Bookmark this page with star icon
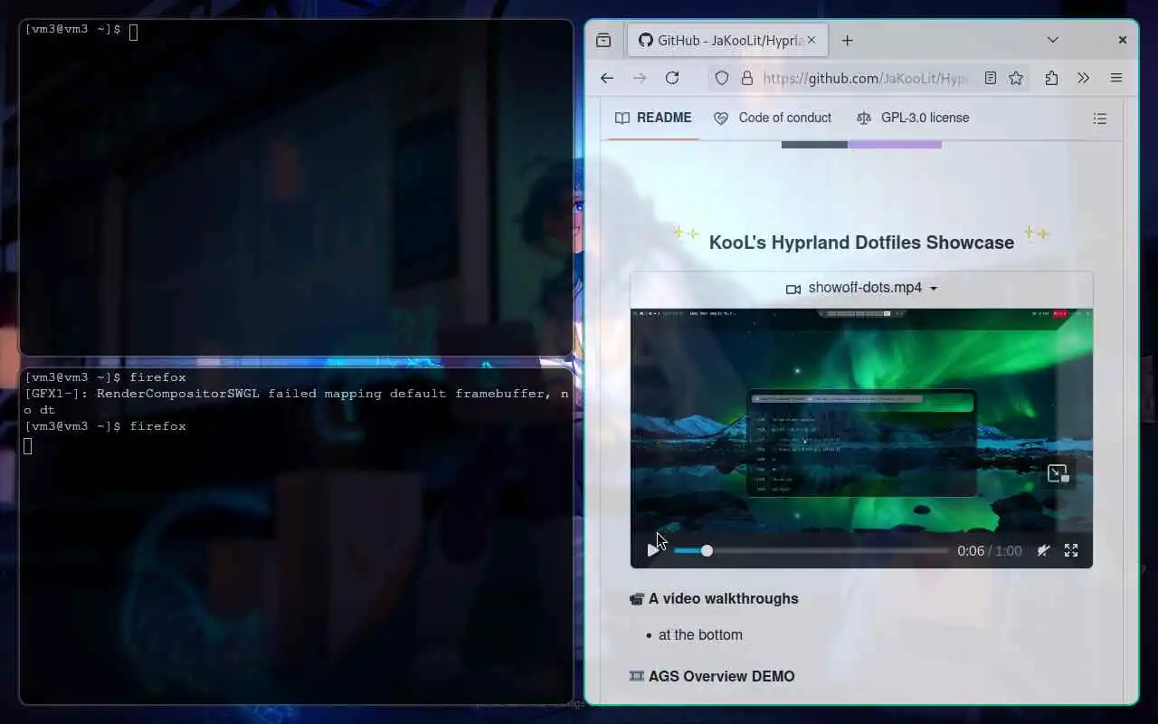This screenshot has height=724, width=1158. pyautogui.click(x=1016, y=78)
